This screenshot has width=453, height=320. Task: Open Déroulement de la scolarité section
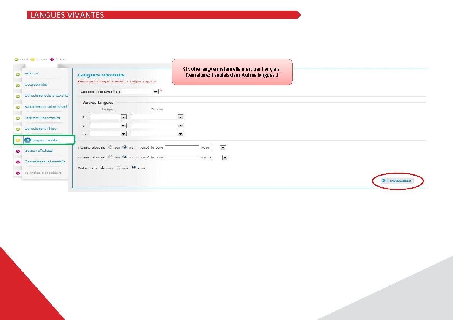point(47,95)
